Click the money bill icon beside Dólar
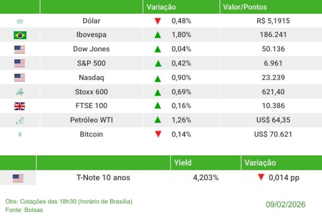This screenshot has width=322, height=220. point(20,21)
